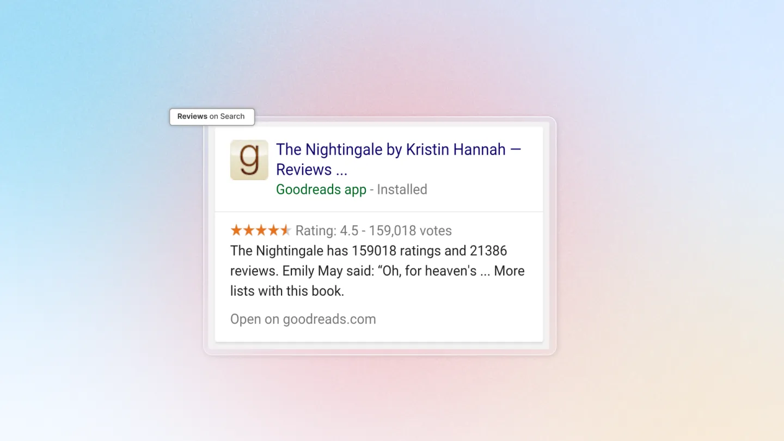The width and height of the screenshot is (784, 441).
Task: Click the 'Installed' status text
Action: (x=402, y=189)
